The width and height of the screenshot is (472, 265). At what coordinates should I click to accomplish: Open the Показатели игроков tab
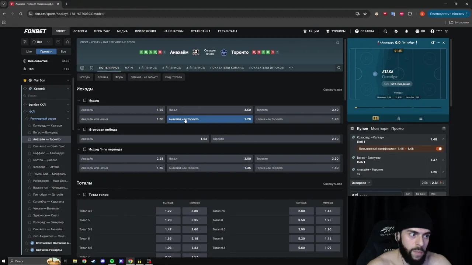tap(266, 68)
